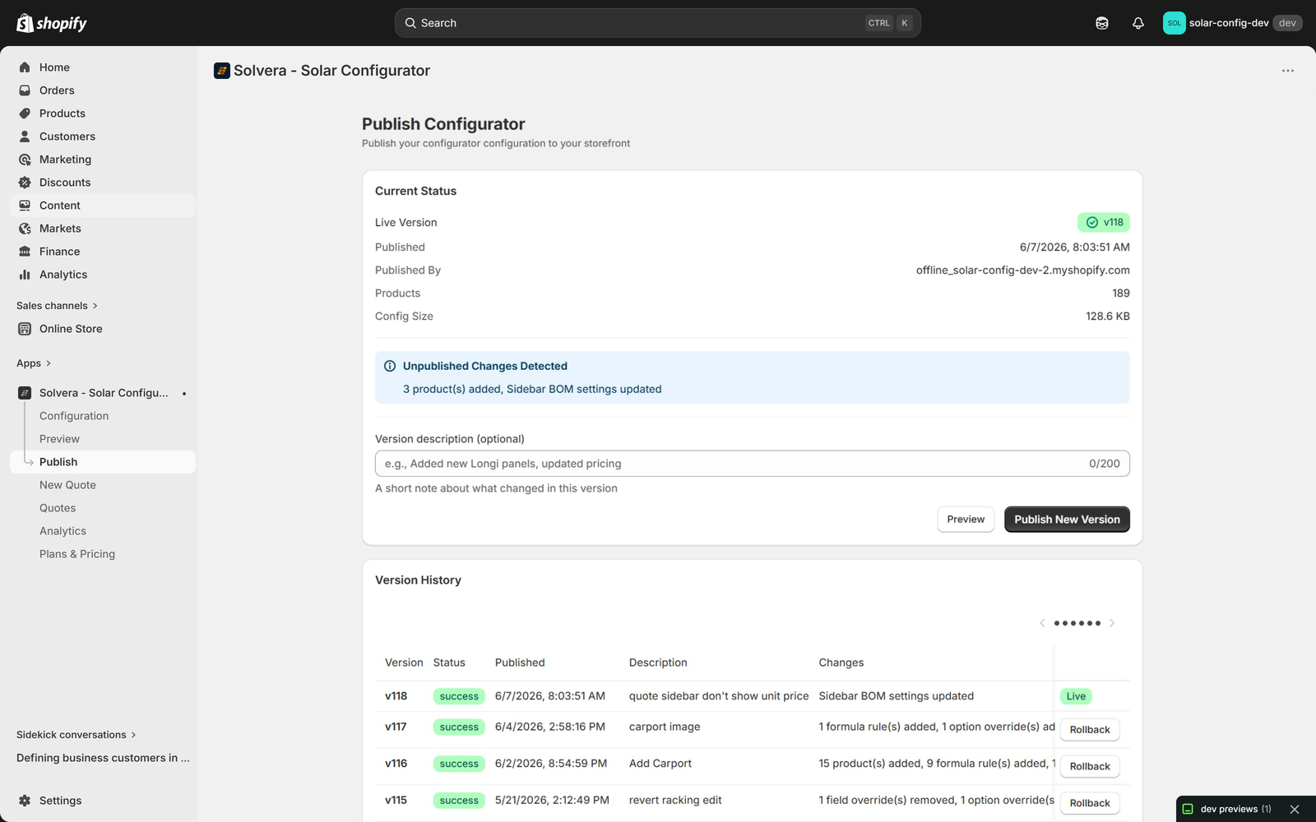Click Publish New Version button
The image size is (1316, 822).
1067,520
